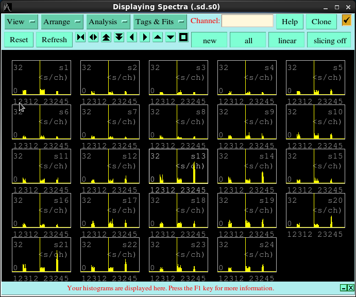Toggle the 'slicing off' button

click(330, 41)
